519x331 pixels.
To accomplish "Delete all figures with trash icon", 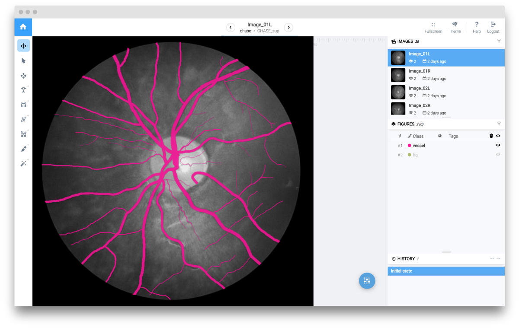I will click(x=491, y=136).
